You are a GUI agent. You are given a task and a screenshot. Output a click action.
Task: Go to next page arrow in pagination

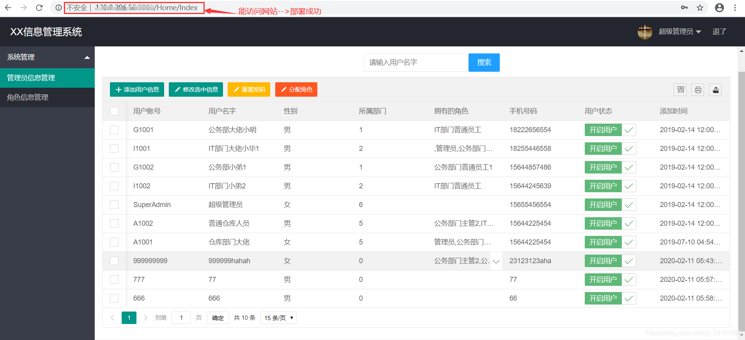145,318
